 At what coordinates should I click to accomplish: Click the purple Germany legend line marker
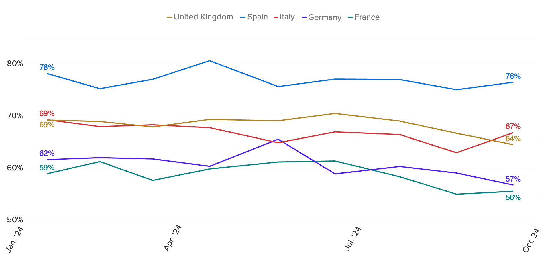click(305, 17)
